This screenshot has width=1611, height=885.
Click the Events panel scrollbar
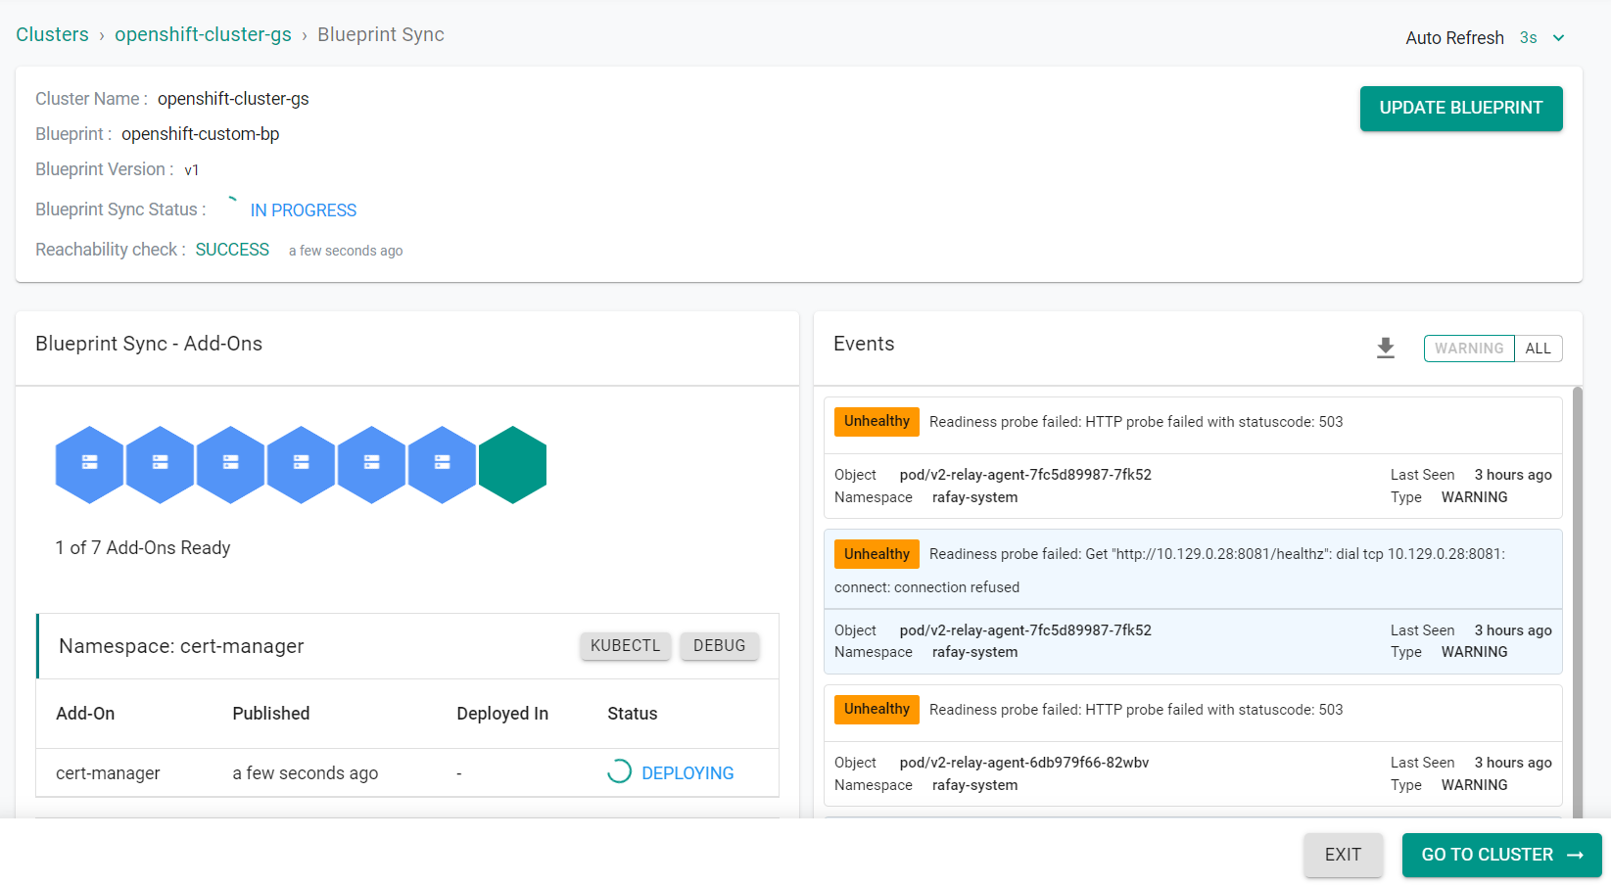(1577, 602)
